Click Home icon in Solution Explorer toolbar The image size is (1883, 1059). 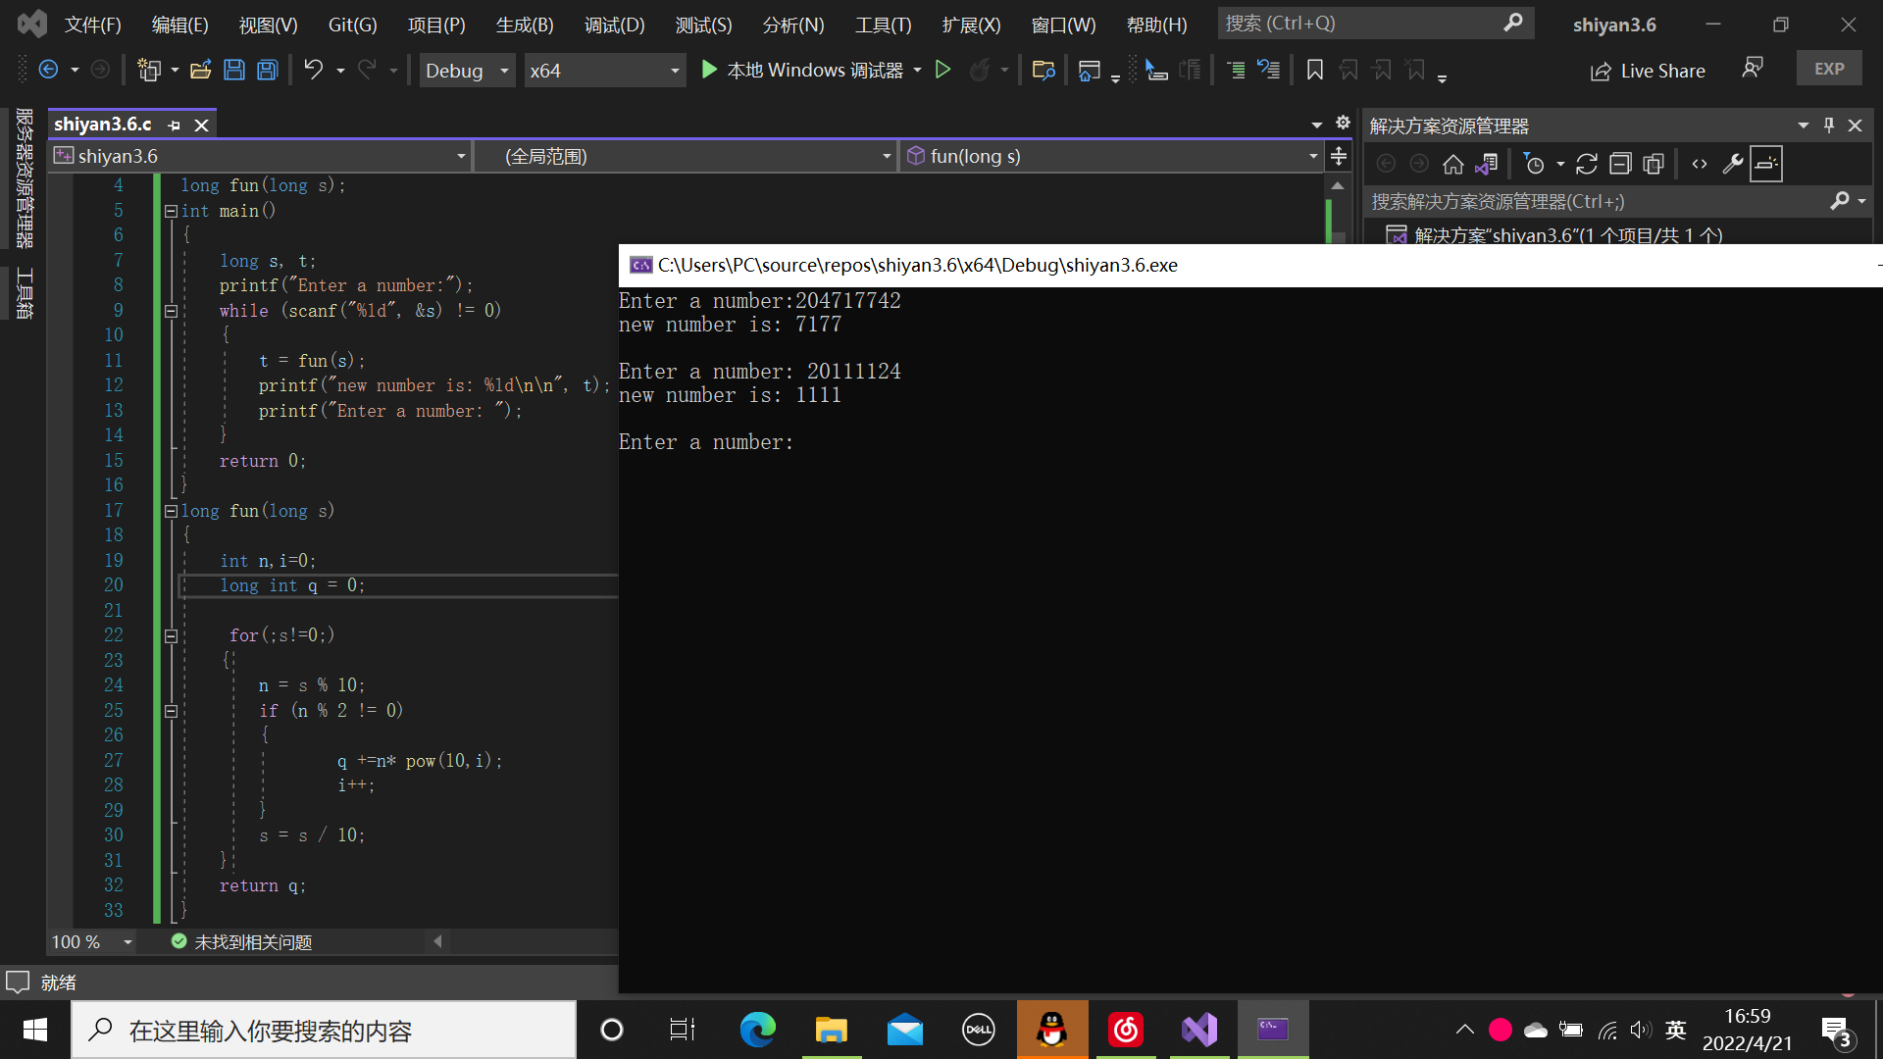tap(1453, 164)
